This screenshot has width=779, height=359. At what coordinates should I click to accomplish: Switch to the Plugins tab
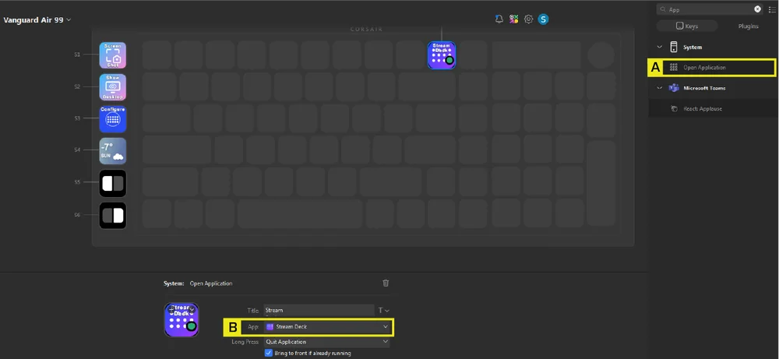pyautogui.click(x=748, y=26)
